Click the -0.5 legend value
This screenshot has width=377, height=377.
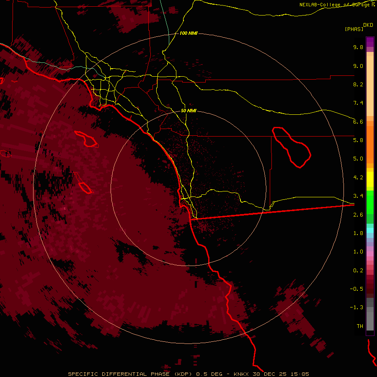(x=356, y=289)
